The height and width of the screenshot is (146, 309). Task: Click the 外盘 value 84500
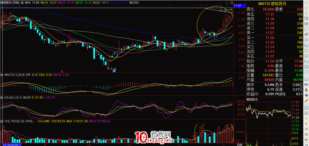click(x=269, y=80)
